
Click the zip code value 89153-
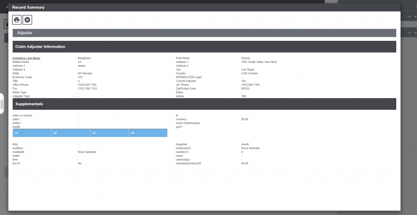coord(246,89)
